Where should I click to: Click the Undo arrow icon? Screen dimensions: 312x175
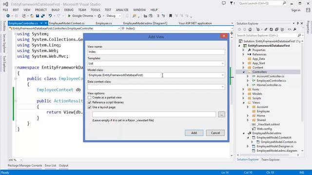[50, 16]
